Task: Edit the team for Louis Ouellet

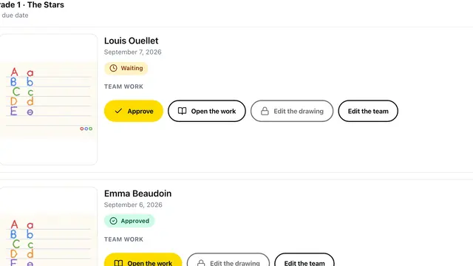Action: pos(368,111)
